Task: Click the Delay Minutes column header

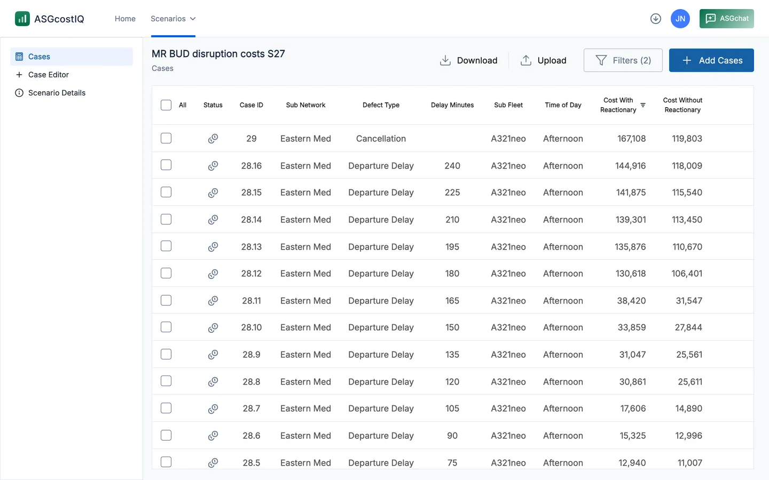Action: [452, 105]
